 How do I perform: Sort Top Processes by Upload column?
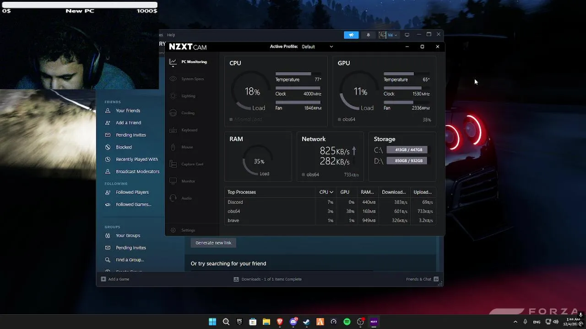[x=423, y=192]
